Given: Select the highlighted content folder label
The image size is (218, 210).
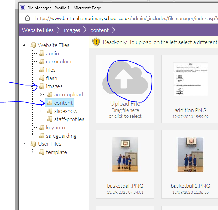Looking at the screenshot, I should pos(63,103).
